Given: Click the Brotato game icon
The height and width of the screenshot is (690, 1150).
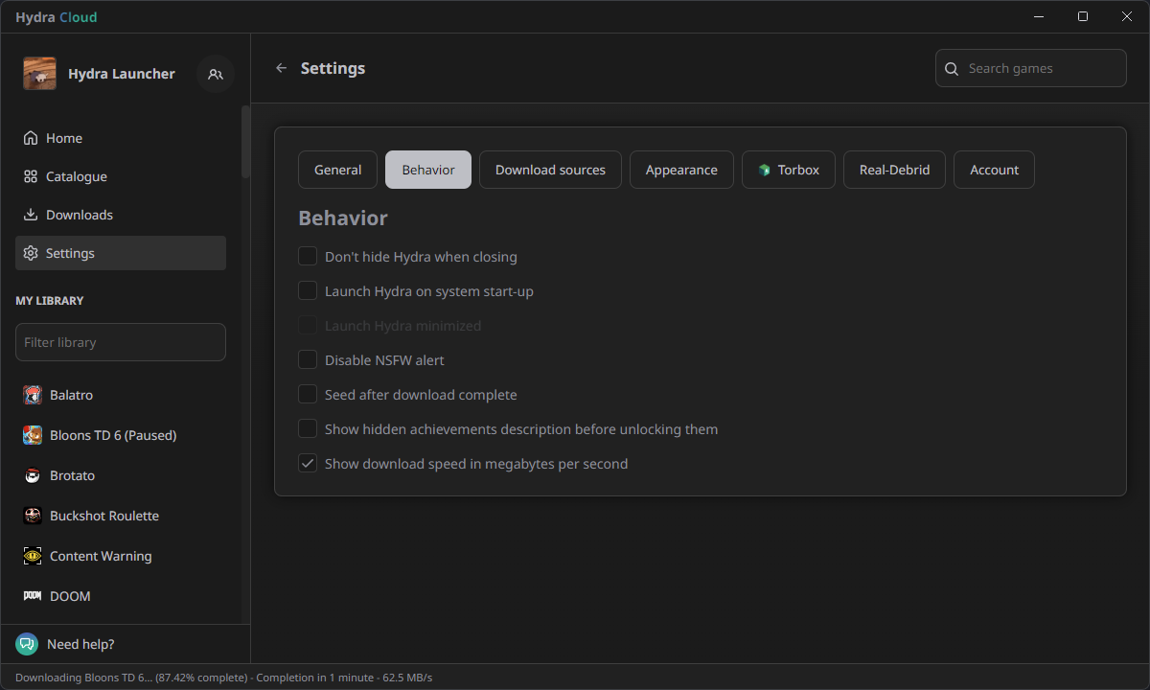Looking at the screenshot, I should pos(33,475).
